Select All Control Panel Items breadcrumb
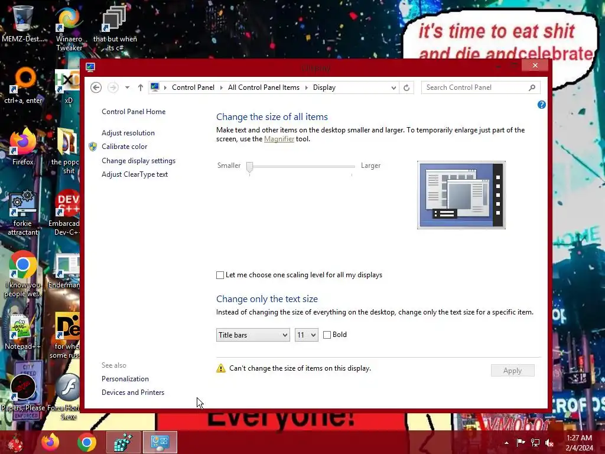The image size is (605, 454). pos(264,87)
